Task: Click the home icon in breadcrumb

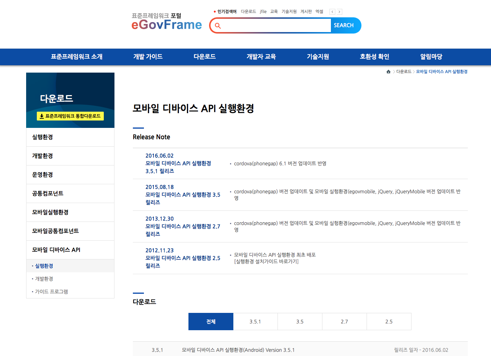Action: 388,72
